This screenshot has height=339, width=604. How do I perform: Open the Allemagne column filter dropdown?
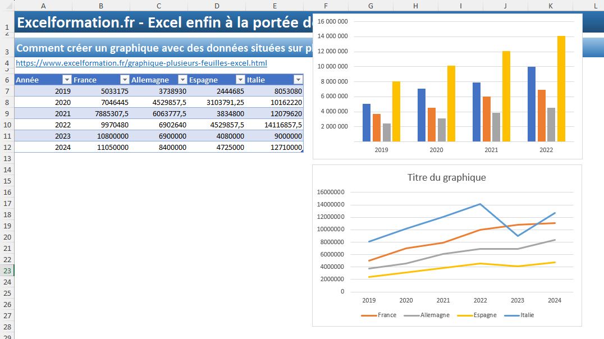182,79
